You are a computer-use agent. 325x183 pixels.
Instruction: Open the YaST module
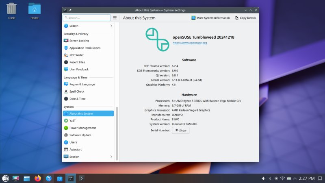tap(88, 120)
